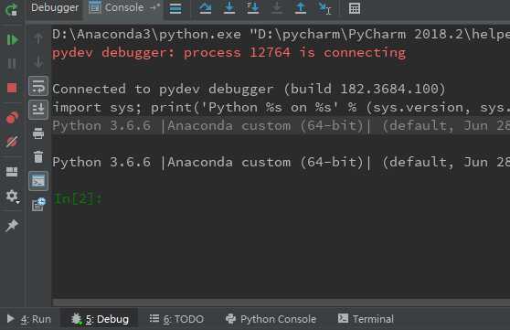This screenshot has width=510, height=330.
Task: Switch to the Debugger tab
Action: tap(55, 7)
